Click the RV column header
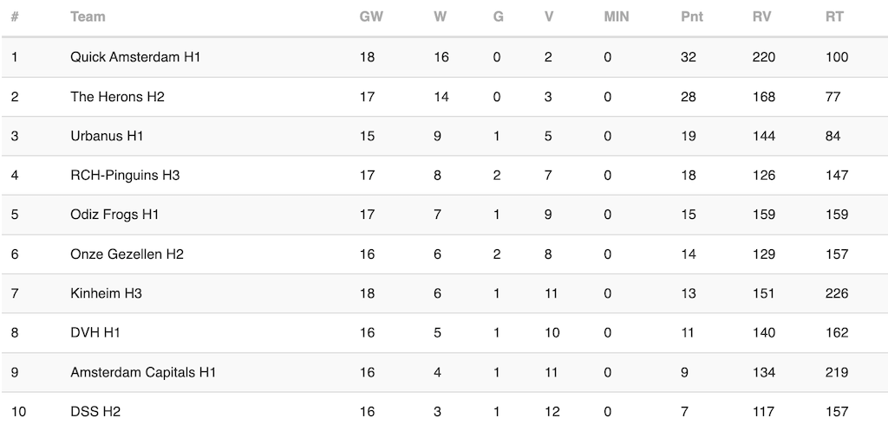 (762, 16)
